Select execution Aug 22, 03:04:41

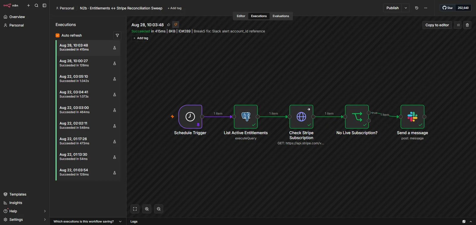(88, 95)
